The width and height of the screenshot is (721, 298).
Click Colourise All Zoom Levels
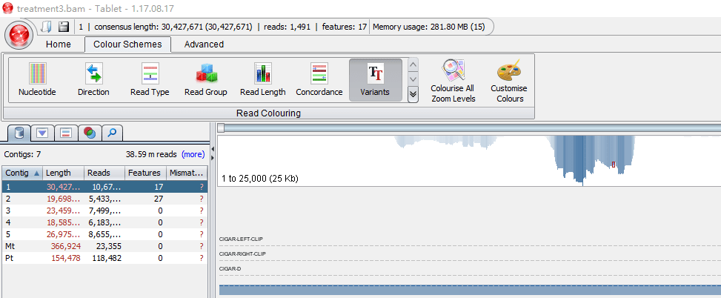pyautogui.click(x=453, y=81)
